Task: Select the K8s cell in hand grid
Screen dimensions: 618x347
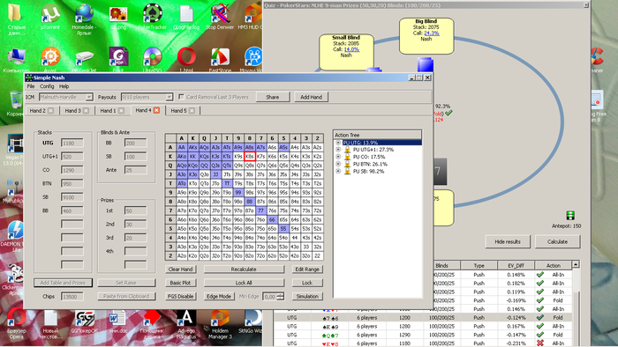Action: 250,157
